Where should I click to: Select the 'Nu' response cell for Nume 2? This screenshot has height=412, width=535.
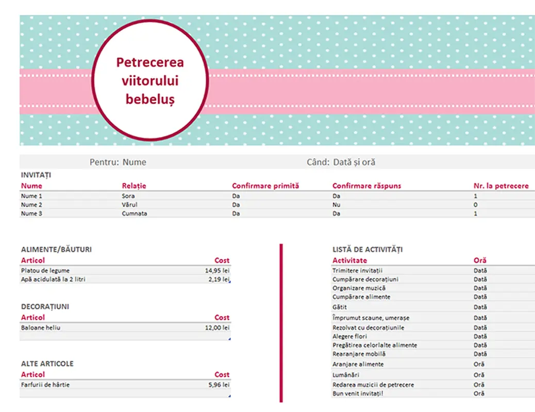[336, 205]
